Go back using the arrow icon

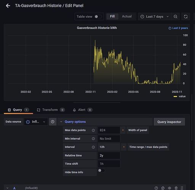click(x=8, y=6)
